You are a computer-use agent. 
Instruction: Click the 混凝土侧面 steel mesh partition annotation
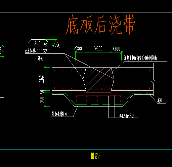(140, 58)
